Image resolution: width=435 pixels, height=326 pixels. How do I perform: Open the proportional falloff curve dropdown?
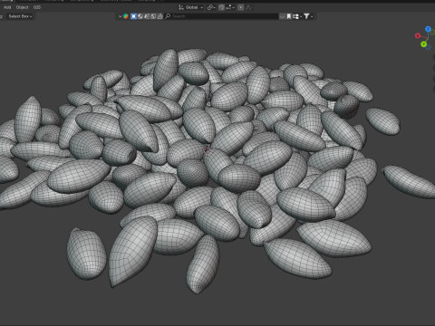pyautogui.click(x=248, y=7)
